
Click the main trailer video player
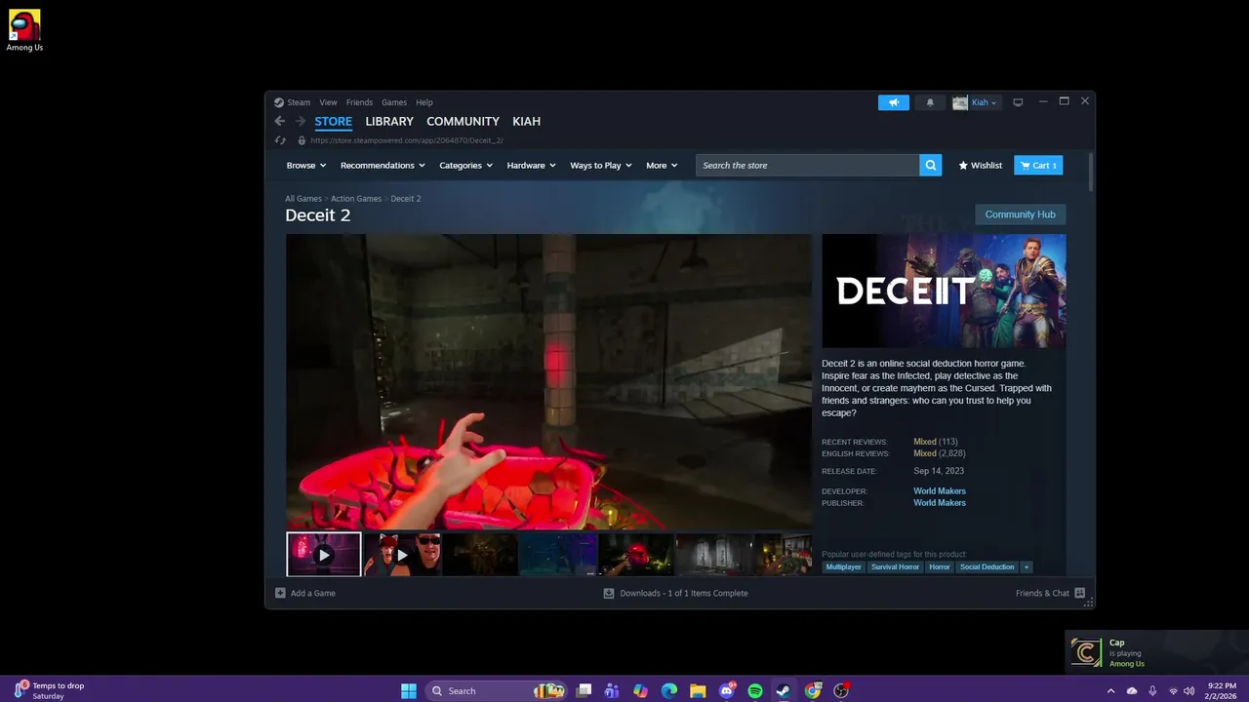click(548, 381)
